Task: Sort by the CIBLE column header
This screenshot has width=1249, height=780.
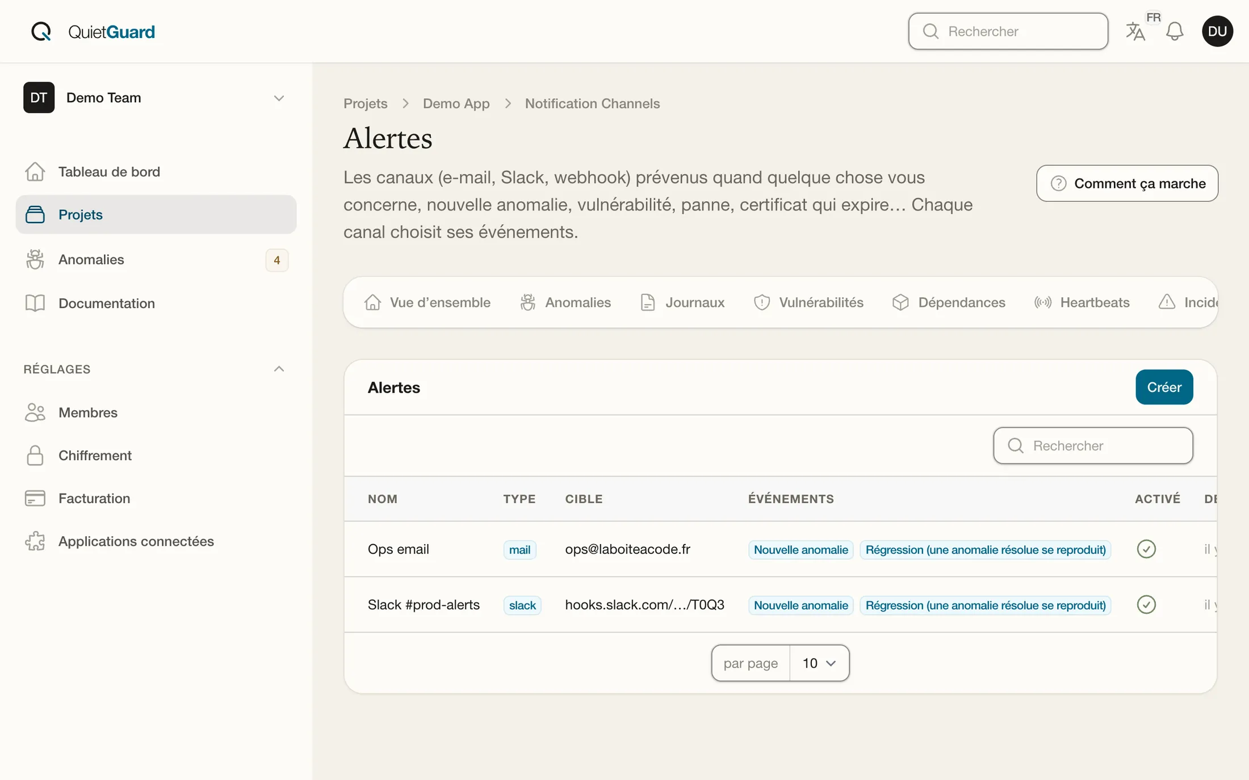Action: point(584,499)
